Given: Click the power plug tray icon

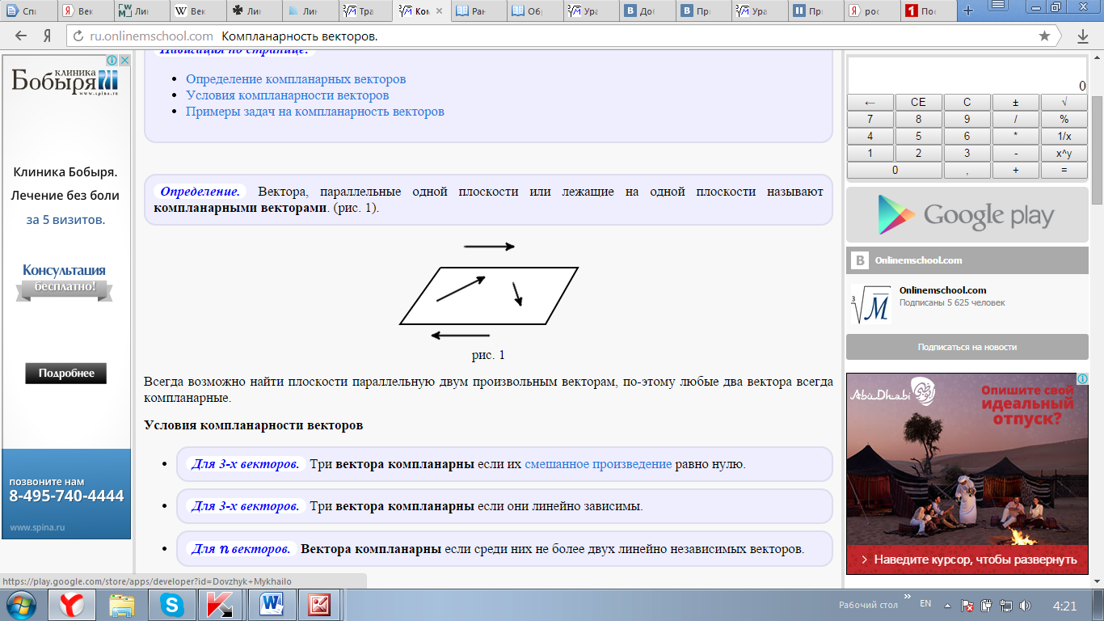Looking at the screenshot, I should 987,606.
